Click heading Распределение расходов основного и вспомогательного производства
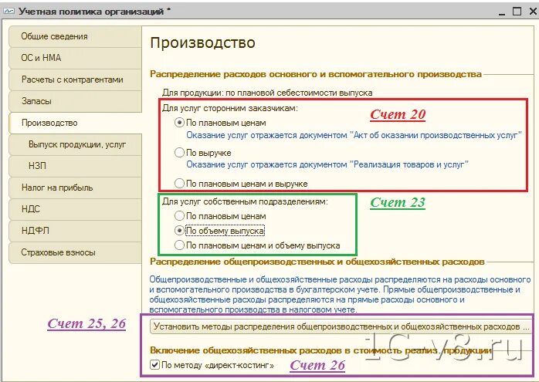The width and height of the screenshot is (539, 382). [x=316, y=74]
